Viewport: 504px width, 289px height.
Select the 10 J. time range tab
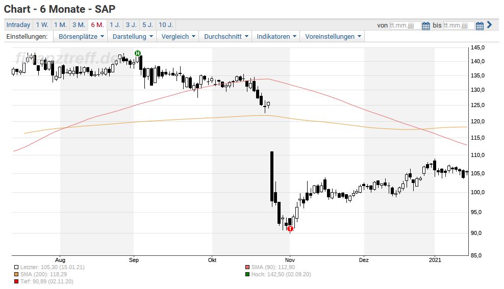[x=166, y=25]
